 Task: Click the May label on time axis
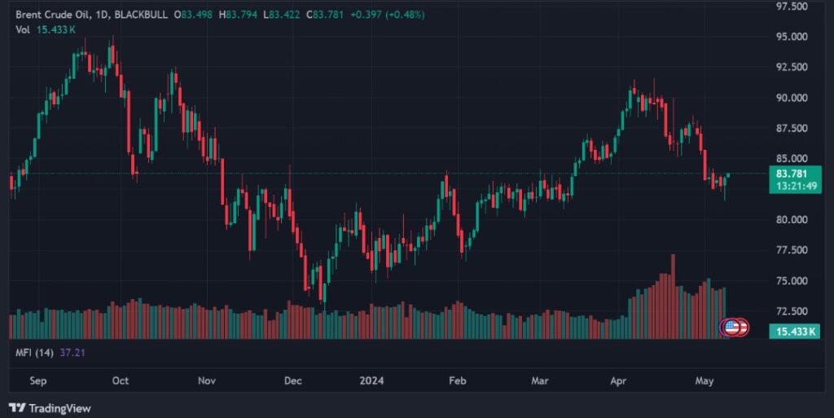tap(705, 381)
